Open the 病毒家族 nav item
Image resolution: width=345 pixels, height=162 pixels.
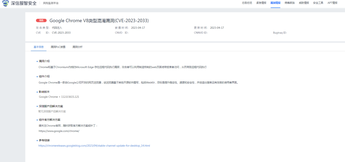point(289,3)
